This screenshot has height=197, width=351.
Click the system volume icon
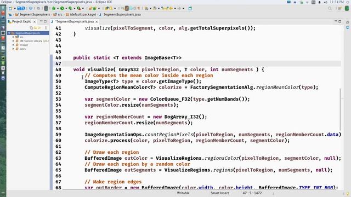pyautogui.click(x=325, y=2)
